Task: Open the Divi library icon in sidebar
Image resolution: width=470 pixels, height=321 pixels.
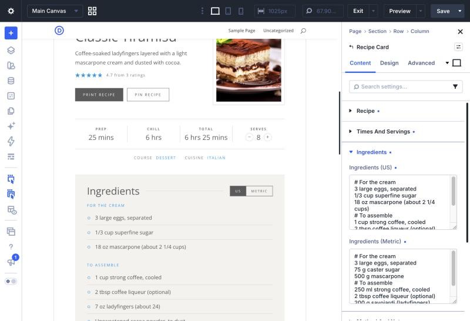Action: tap(11, 65)
